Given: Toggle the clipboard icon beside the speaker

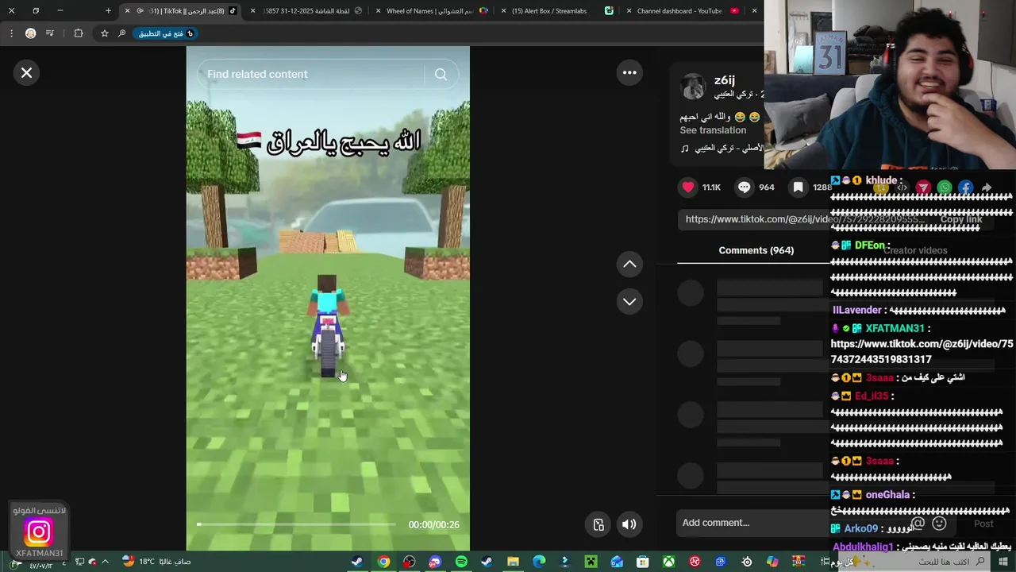Looking at the screenshot, I should (x=598, y=524).
